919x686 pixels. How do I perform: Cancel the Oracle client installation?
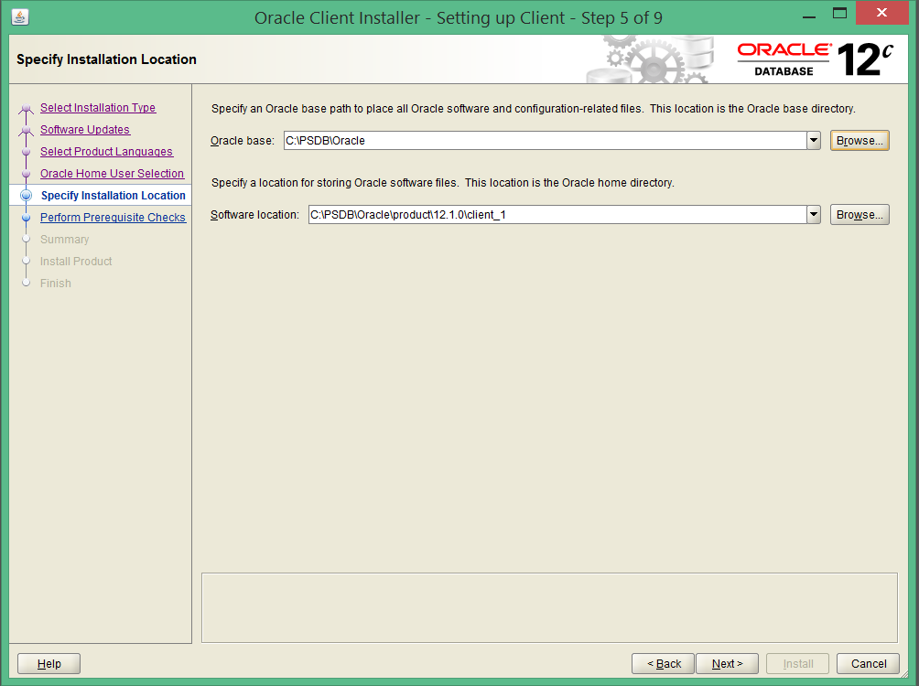868,664
